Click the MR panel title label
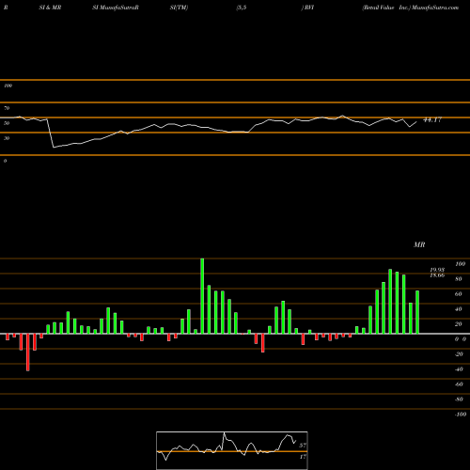 (419, 244)
